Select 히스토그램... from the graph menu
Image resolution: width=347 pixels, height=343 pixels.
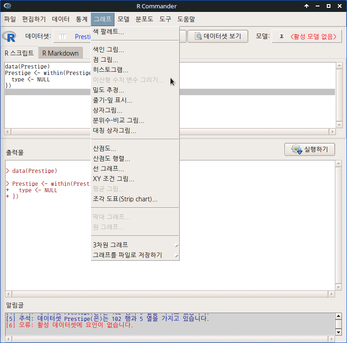[135, 70]
